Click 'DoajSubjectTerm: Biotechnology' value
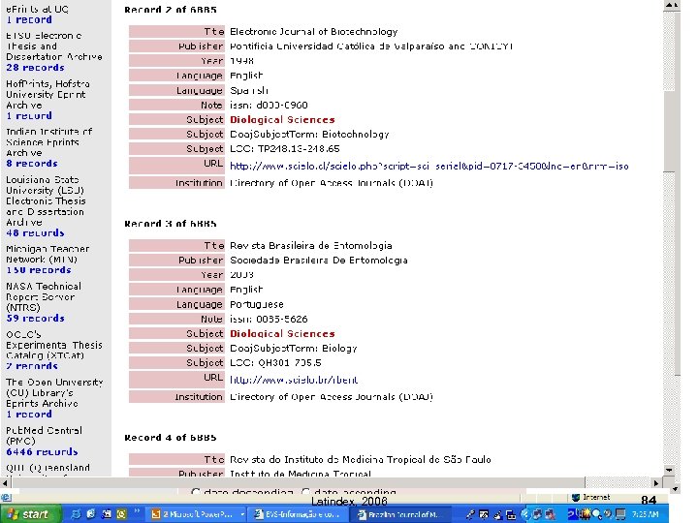The width and height of the screenshot is (698, 523). click(309, 135)
